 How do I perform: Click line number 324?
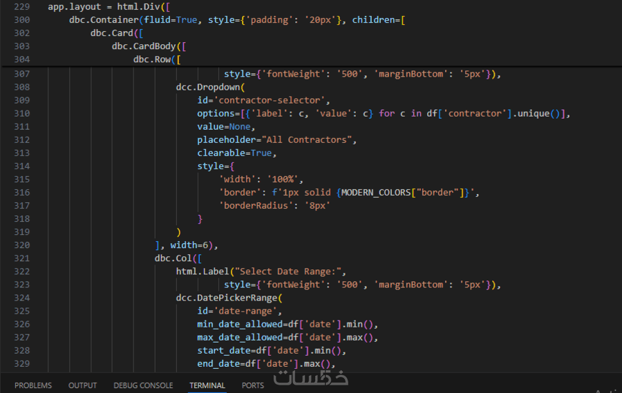click(x=22, y=298)
